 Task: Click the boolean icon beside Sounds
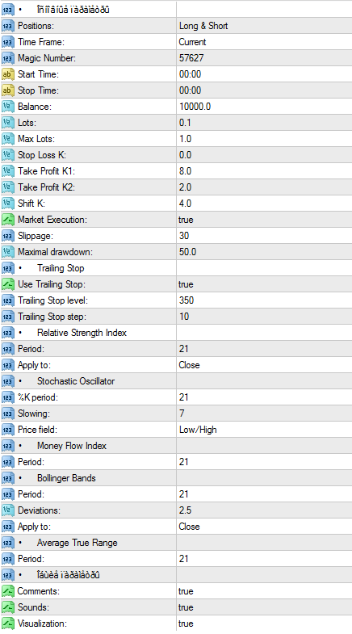(8, 607)
